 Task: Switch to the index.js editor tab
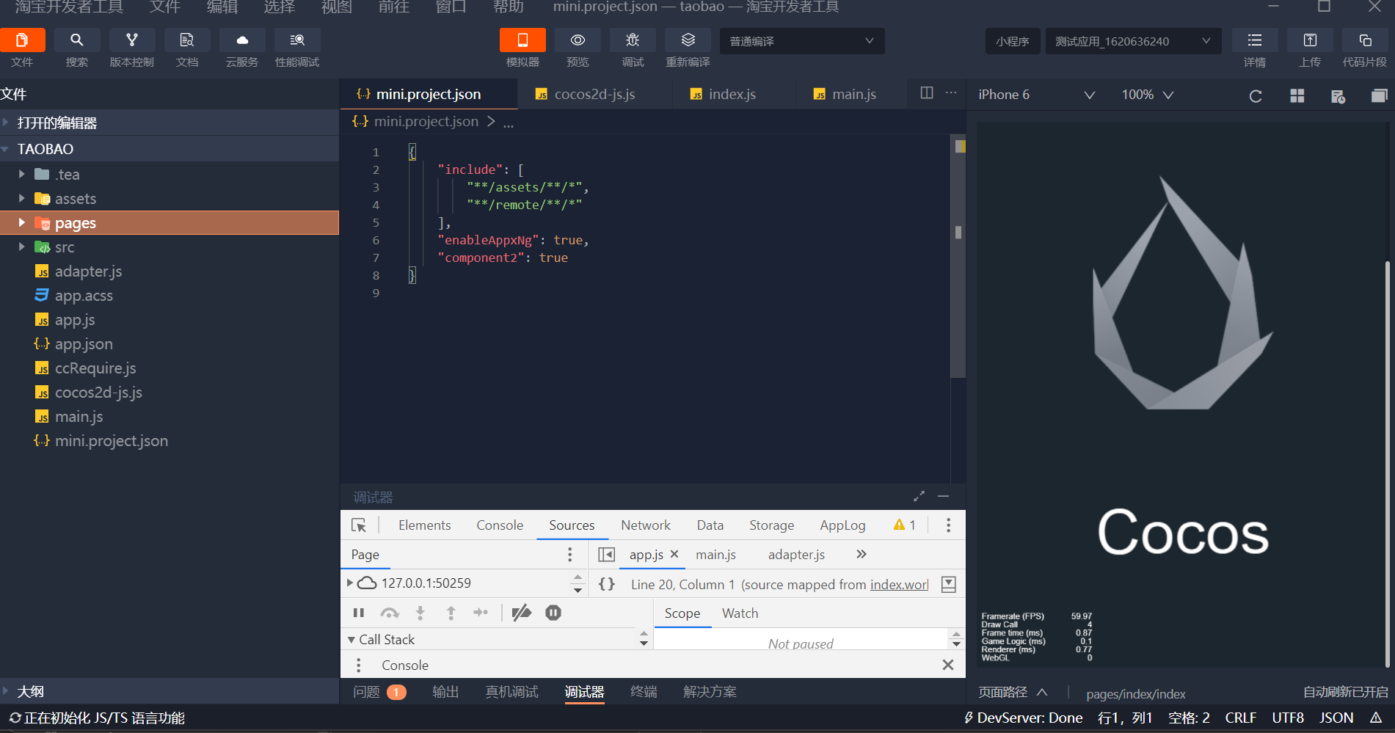click(732, 95)
